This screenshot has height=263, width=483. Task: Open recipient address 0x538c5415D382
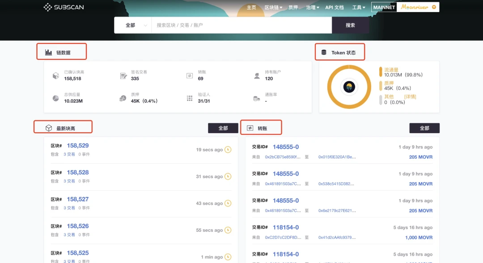(336, 184)
